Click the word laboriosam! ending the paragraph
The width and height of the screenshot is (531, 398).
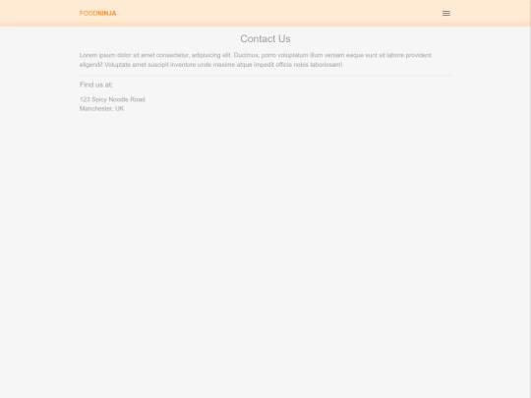(326, 64)
